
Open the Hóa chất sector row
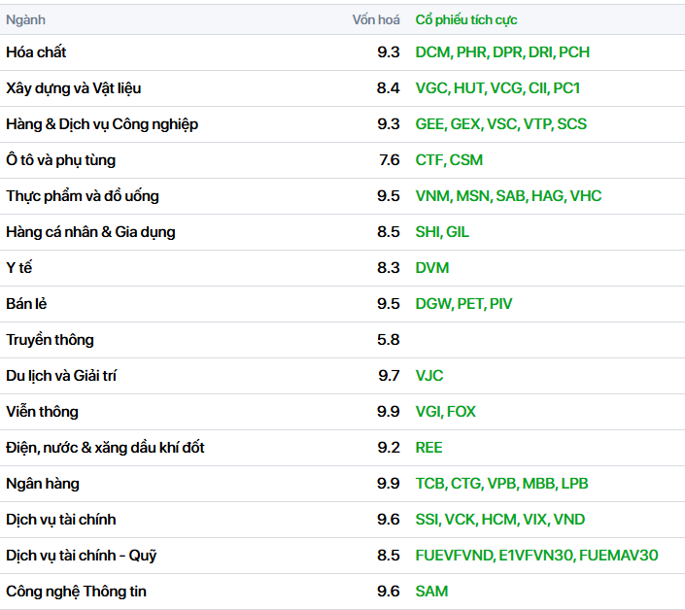click(x=36, y=52)
